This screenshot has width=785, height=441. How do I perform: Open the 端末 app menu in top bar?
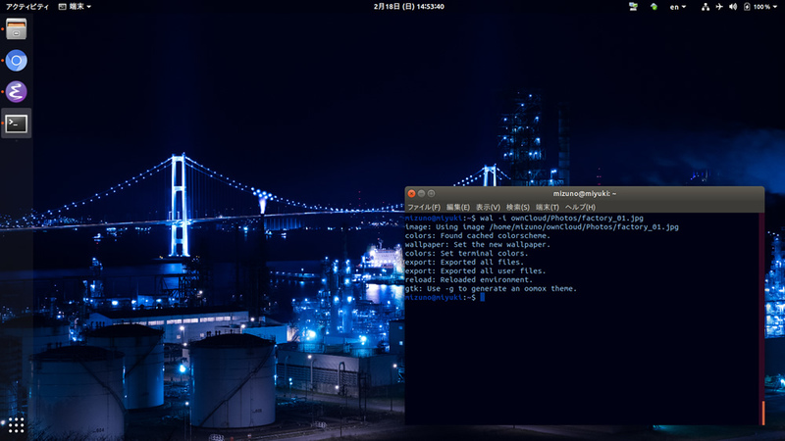click(76, 7)
